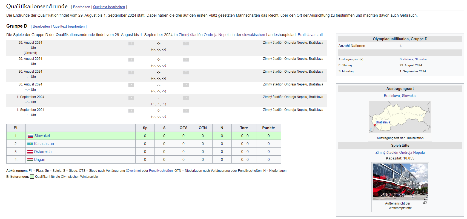The height and width of the screenshot is (219, 467).
Task: Follow the Penaltyschießen link in the abbreviations
Action: (x=161, y=171)
